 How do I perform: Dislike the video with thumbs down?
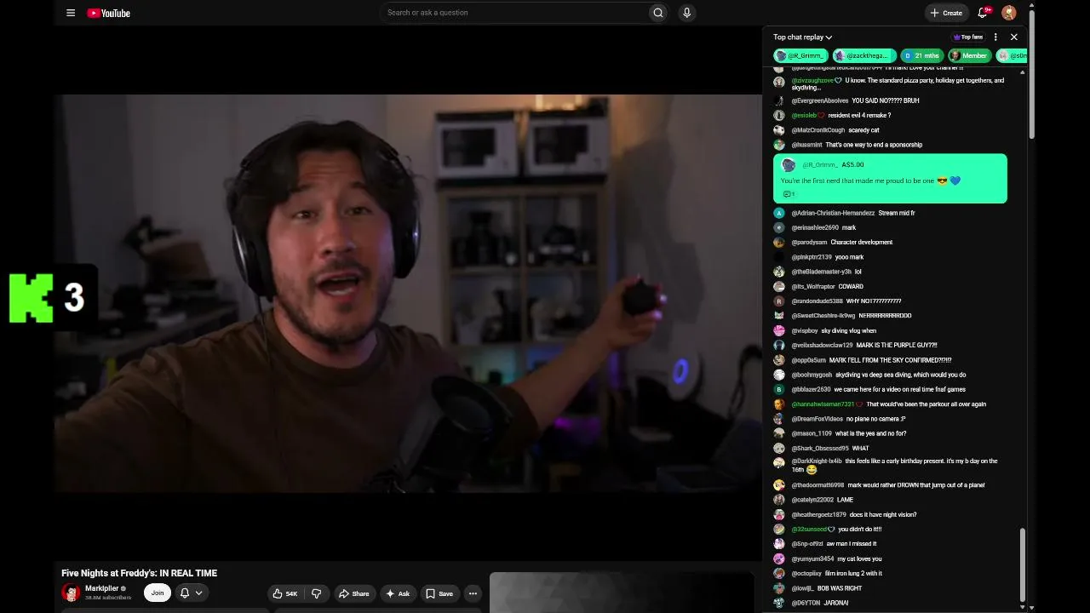pos(317,593)
